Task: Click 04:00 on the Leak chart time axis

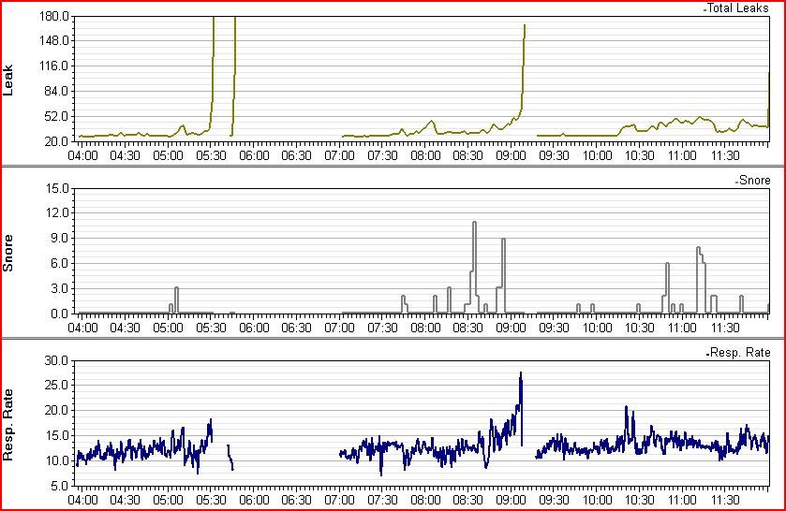Action: (x=82, y=155)
